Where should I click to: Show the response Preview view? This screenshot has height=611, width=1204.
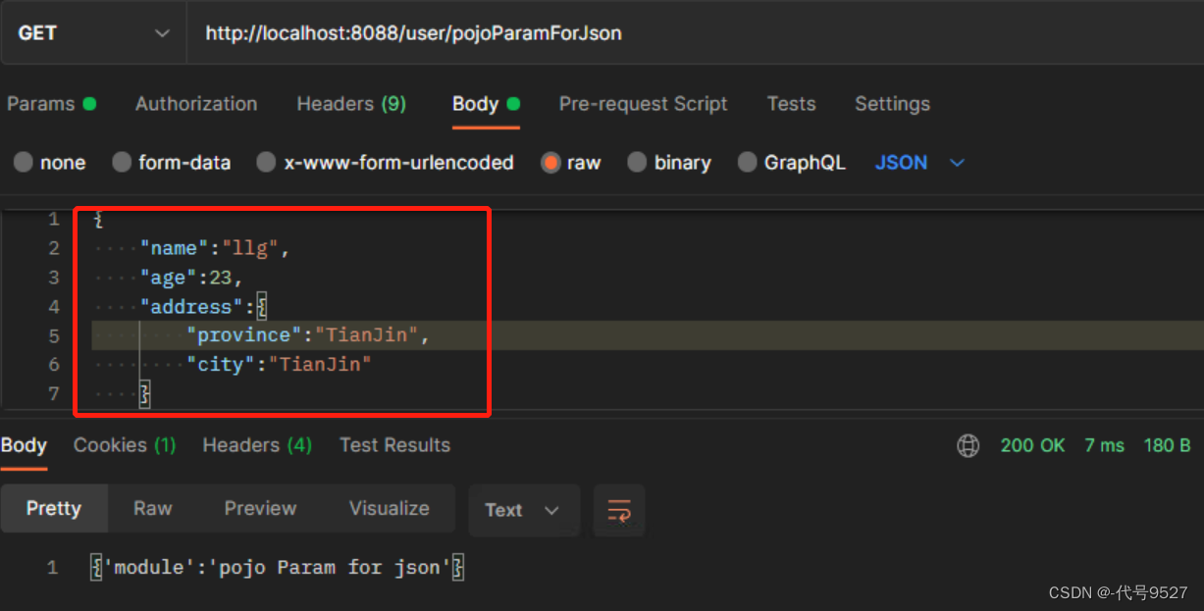[260, 508]
